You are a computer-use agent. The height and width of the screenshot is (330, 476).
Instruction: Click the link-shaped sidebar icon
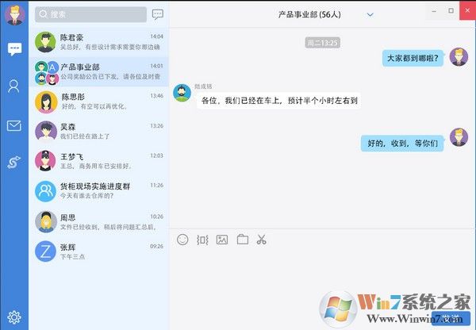pos(14,163)
